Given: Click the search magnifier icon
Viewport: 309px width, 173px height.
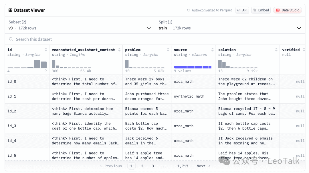Looking at the screenshot, I should coord(11,39).
